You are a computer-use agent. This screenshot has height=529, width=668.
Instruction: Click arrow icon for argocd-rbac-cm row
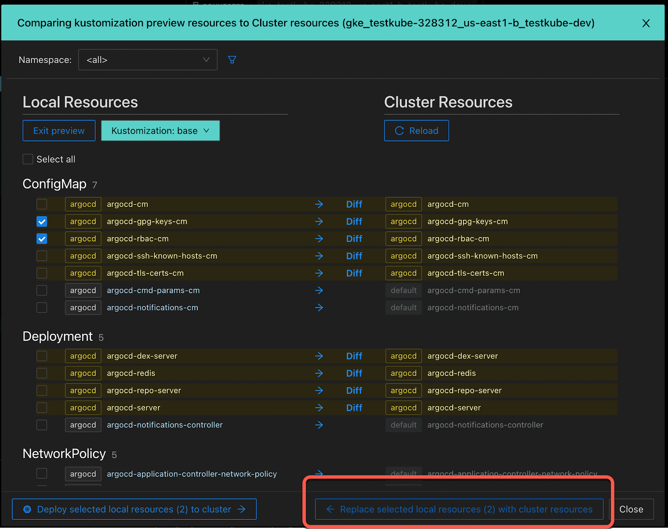(319, 239)
